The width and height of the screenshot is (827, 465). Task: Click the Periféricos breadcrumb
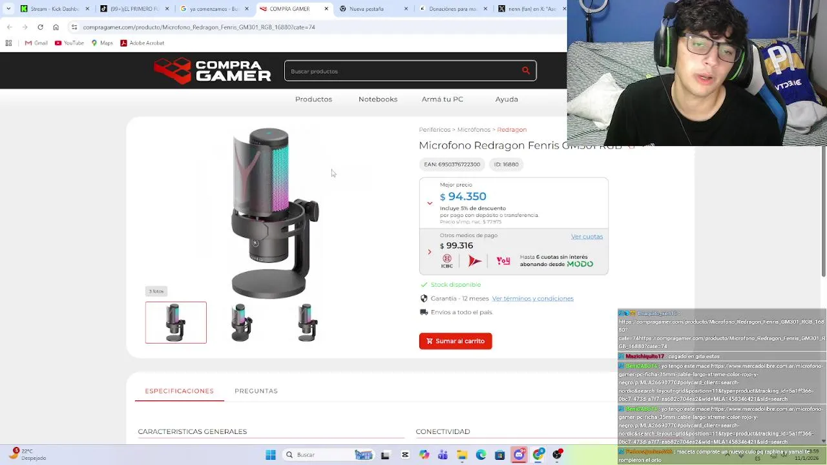coord(434,130)
